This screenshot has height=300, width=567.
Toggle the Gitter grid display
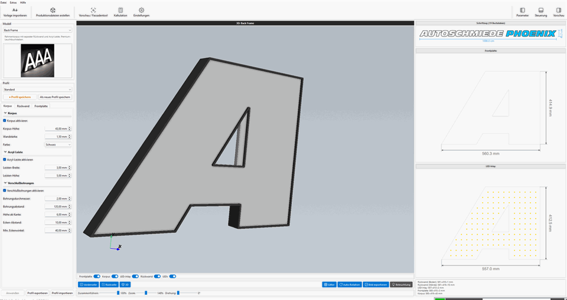click(x=329, y=285)
